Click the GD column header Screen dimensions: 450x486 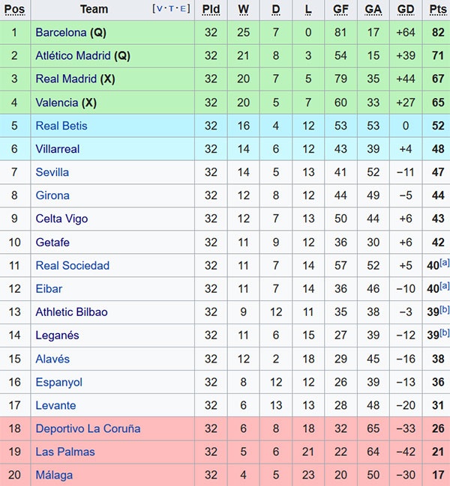pos(406,9)
